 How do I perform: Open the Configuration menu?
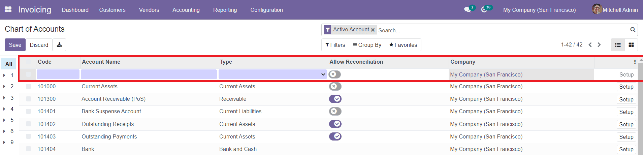(x=266, y=10)
